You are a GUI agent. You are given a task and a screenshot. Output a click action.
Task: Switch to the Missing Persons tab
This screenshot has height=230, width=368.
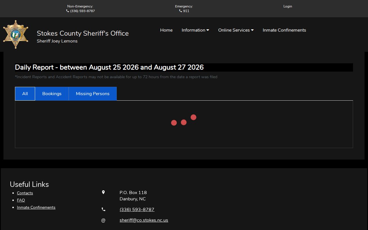pos(93,94)
